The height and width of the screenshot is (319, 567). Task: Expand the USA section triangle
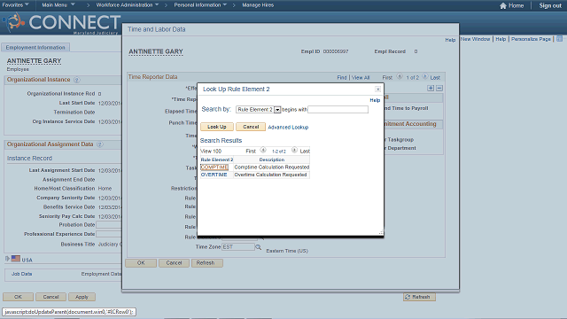click(x=7, y=259)
